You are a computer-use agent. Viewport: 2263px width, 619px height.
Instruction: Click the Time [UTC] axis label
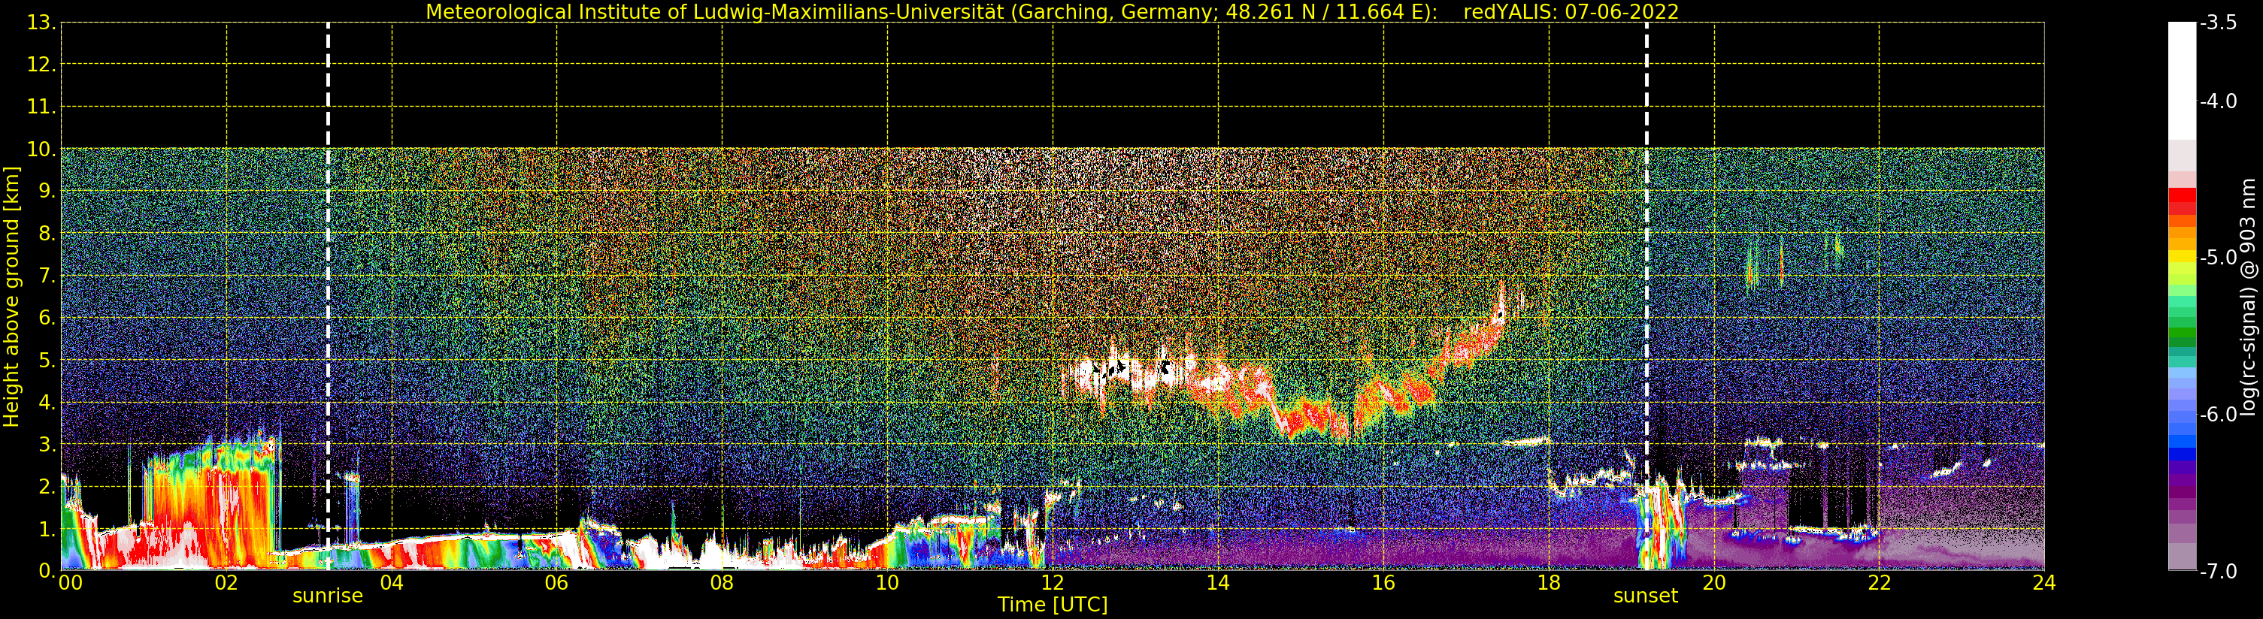(1052, 605)
